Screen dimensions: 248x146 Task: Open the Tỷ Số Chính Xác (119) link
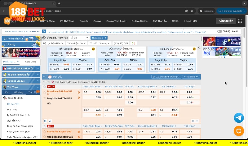click(18, 115)
